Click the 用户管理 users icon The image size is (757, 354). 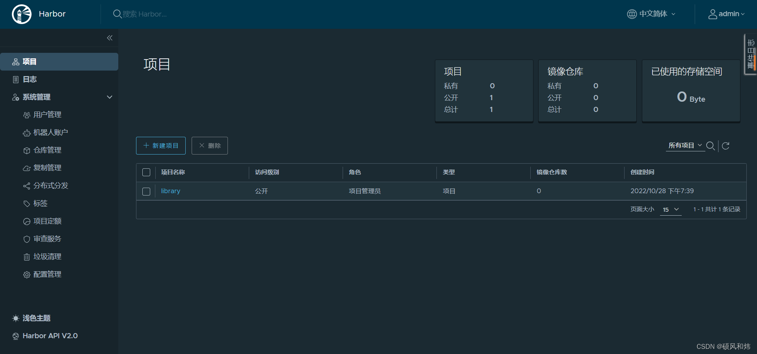point(26,115)
